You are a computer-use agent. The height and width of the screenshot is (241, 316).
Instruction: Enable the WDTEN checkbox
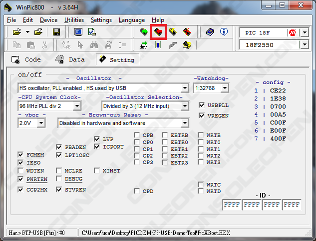[x=20, y=171]
